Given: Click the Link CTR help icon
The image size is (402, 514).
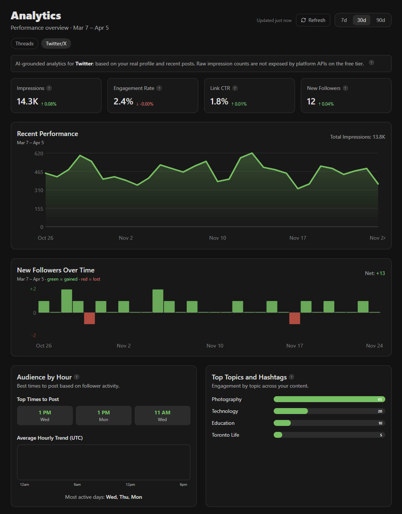Looking at the screenshot, I should (x=235, y=88).
